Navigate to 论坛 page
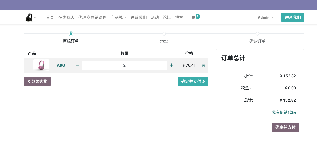Image resolution: width=317 pixels, height=142 pixels. click(x=167, y=17)
